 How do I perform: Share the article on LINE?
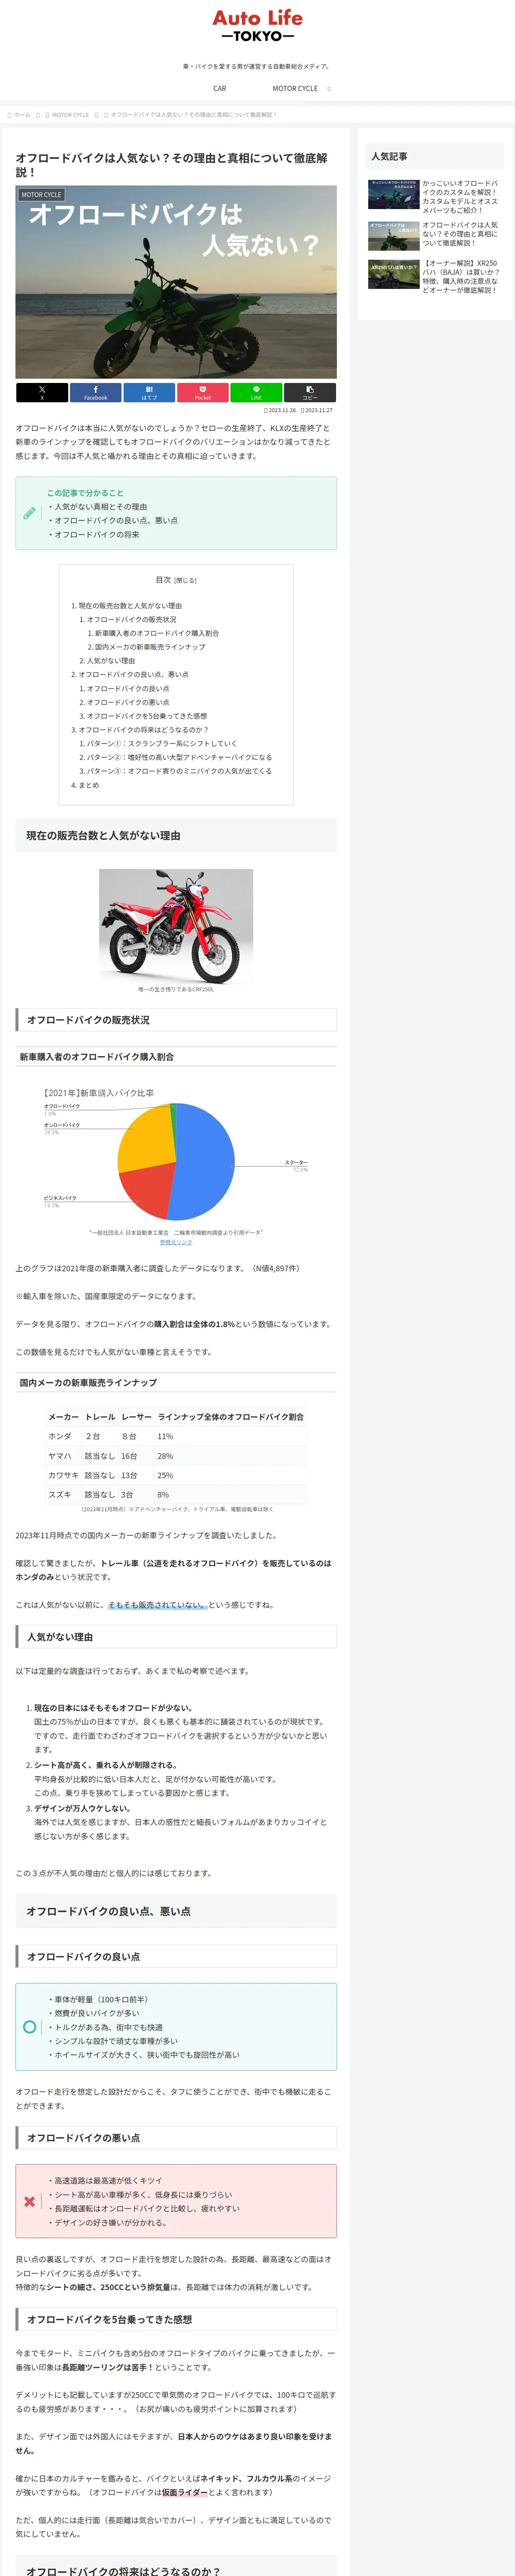(x=256, y=392)
